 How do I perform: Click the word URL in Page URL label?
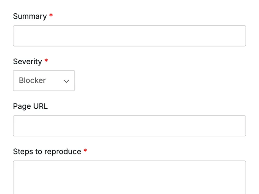click(x=40, y=106)
